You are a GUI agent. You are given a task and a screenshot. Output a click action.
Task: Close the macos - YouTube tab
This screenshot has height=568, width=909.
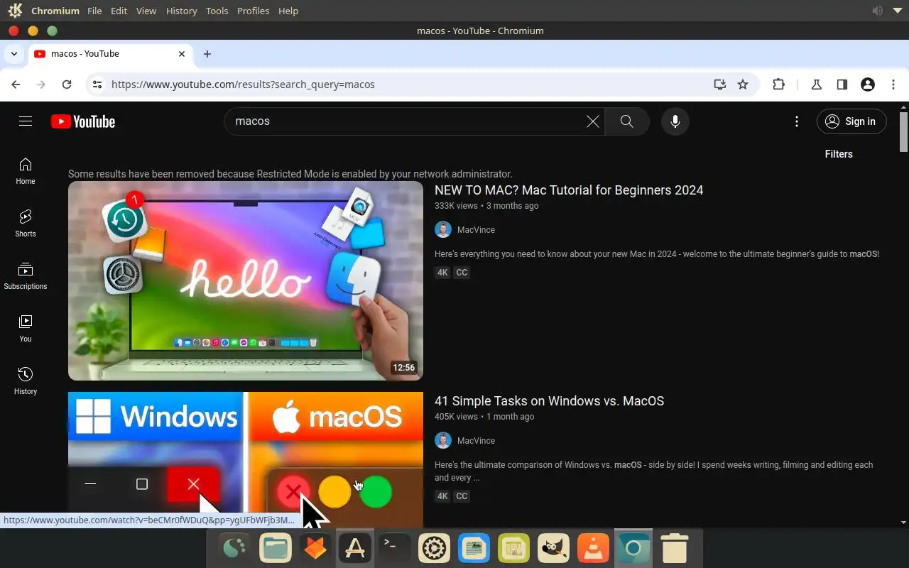[x=182, y=54]
